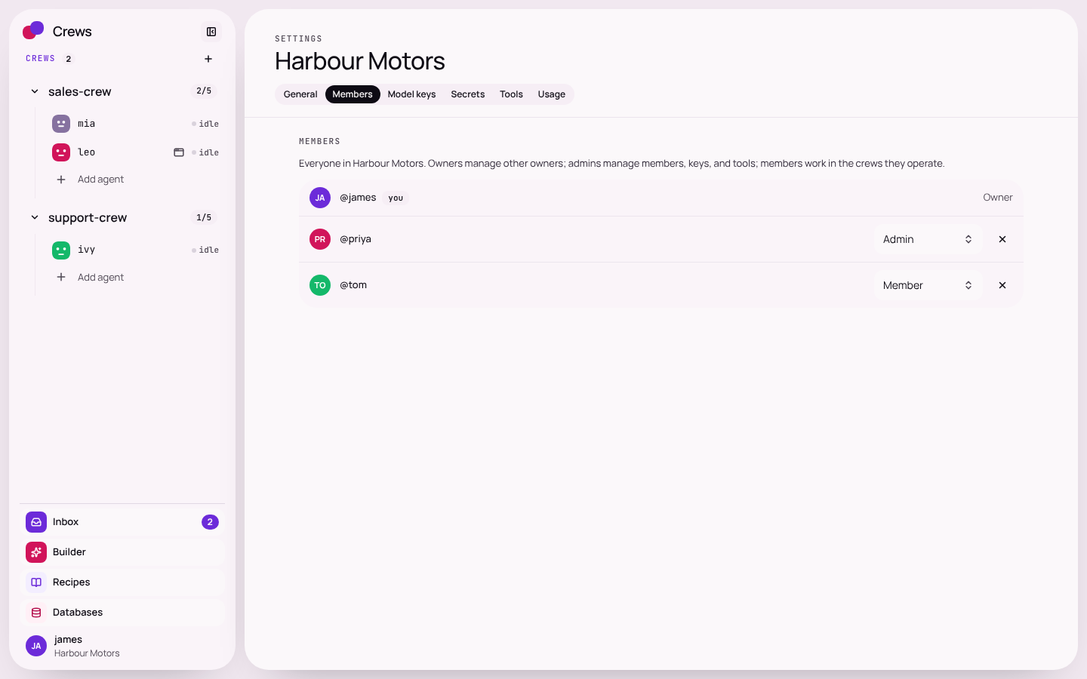Open the Recipes page
Image resolution: width=1087 pixels, height=679 pixels.
coord(122,582)
